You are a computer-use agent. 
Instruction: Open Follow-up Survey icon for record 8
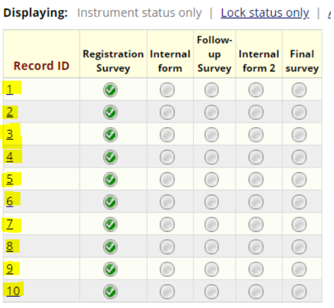(x=211, y=247)
